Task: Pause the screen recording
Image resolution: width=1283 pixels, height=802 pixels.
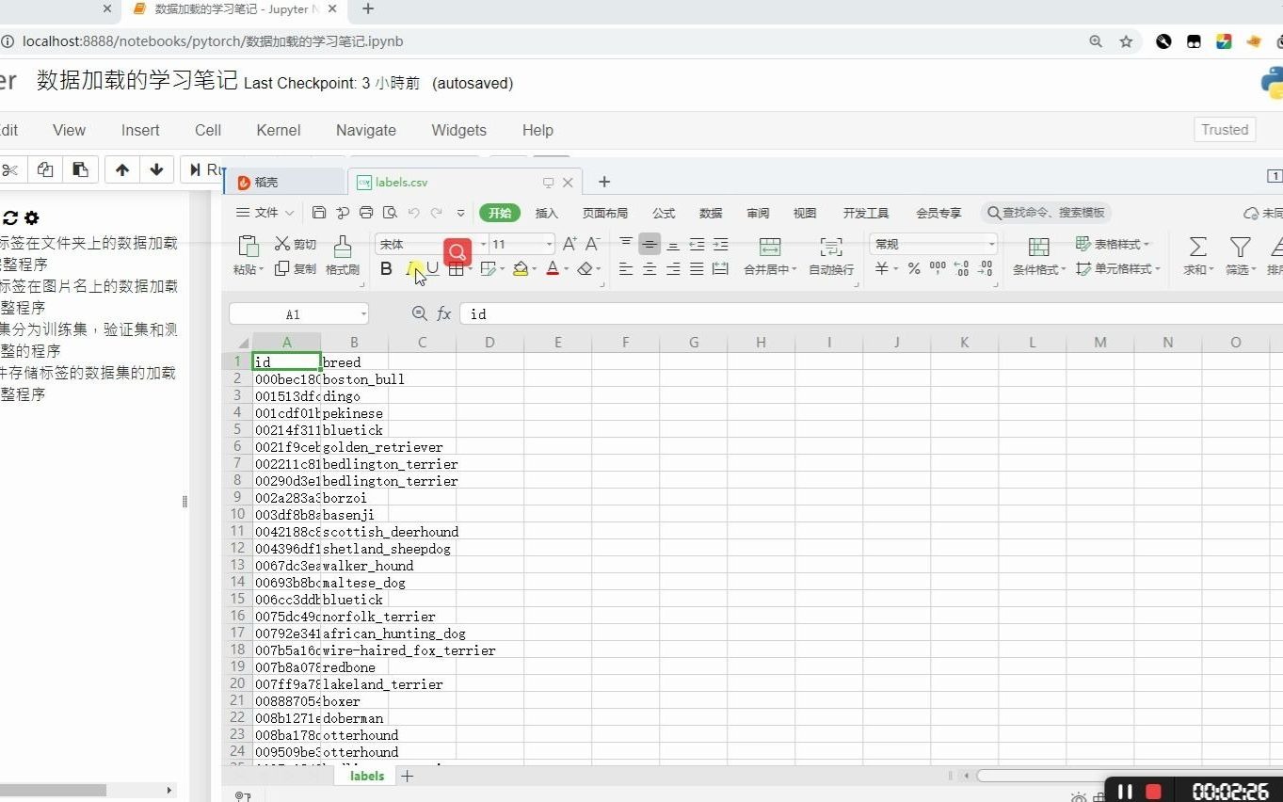Action: 1125,792
